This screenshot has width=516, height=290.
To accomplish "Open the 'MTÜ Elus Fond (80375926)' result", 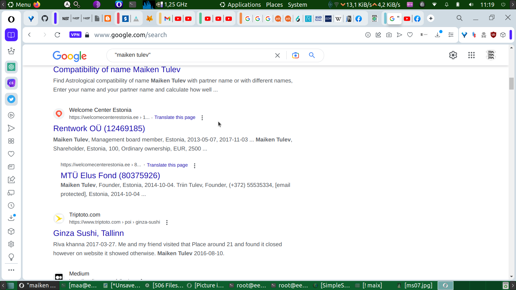I will click(x=110, y=176).
